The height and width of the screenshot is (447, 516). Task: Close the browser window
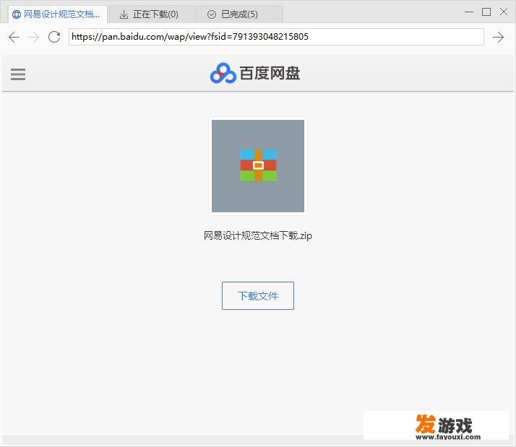[504, 12]
